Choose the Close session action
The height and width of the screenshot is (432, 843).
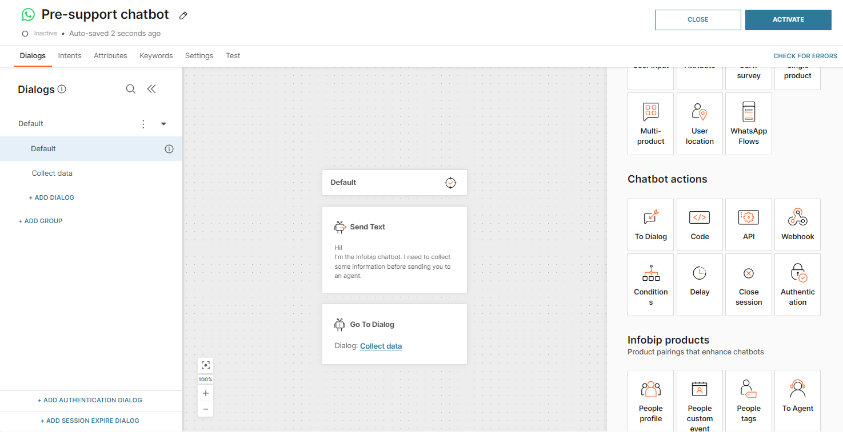[x=749, y=284]
